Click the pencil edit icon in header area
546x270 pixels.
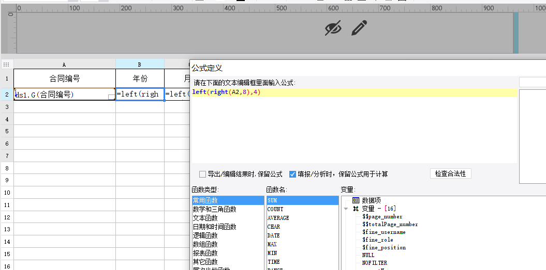pos(359,28)
